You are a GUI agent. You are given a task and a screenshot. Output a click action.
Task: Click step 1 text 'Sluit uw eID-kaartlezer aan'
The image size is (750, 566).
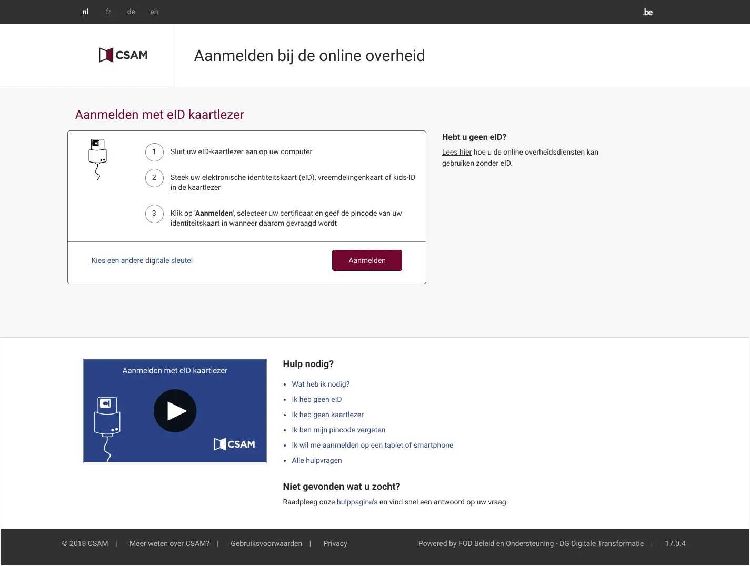241,151
